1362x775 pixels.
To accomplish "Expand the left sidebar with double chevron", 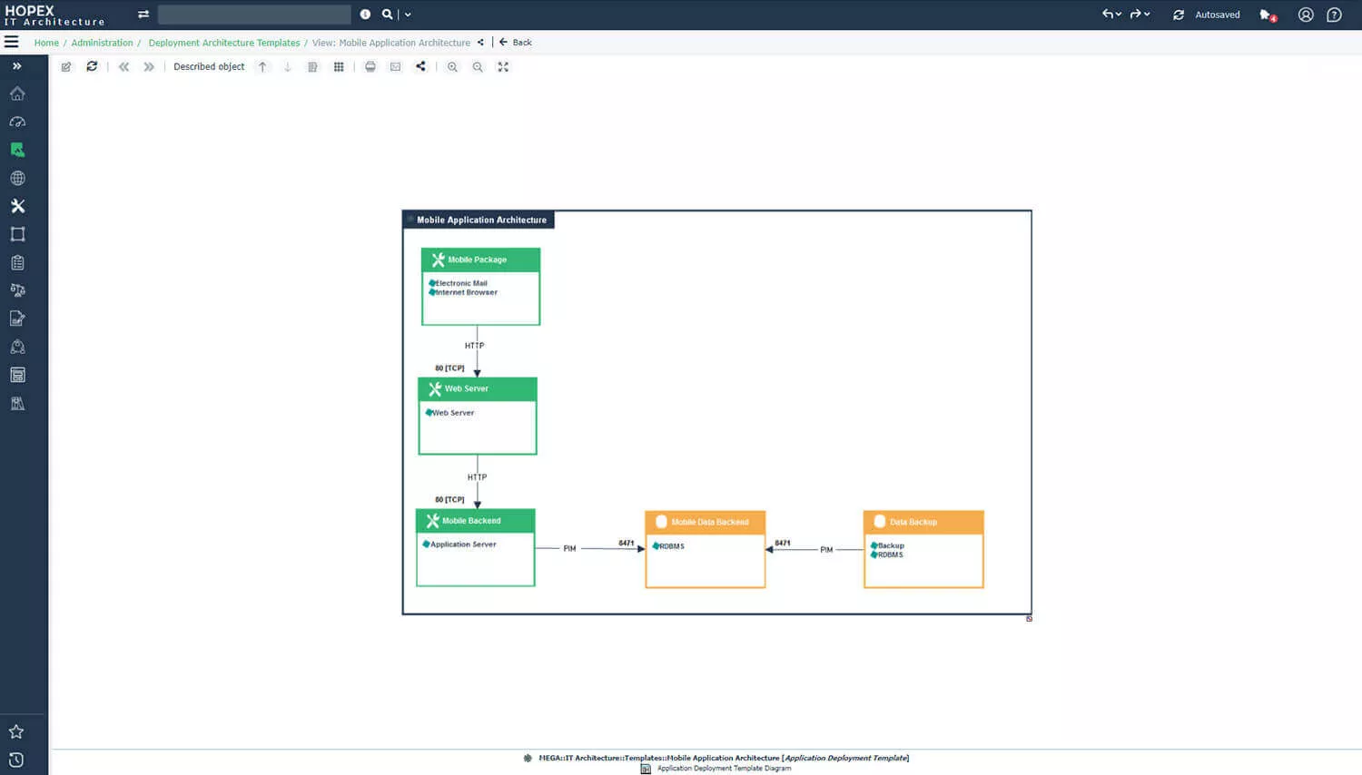I will click(17, 66).
